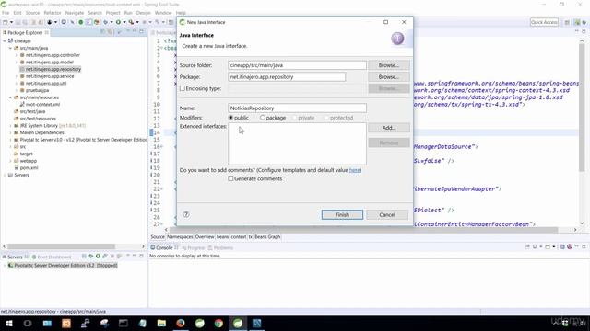The width and height of the screenshot is (590, 331).
Task: Collapse the src/main/resources folder
Action: point(10,97)
